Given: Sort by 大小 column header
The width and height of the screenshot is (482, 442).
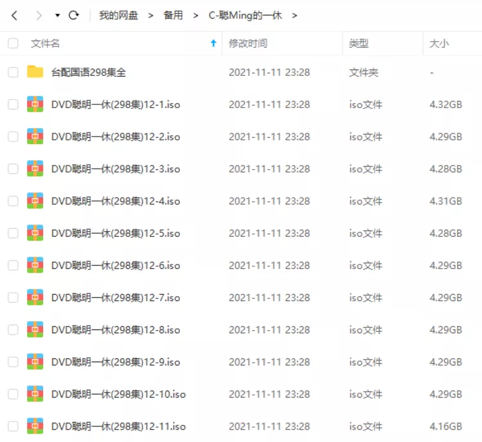Looking at the screenshot, I should (439, 43).
